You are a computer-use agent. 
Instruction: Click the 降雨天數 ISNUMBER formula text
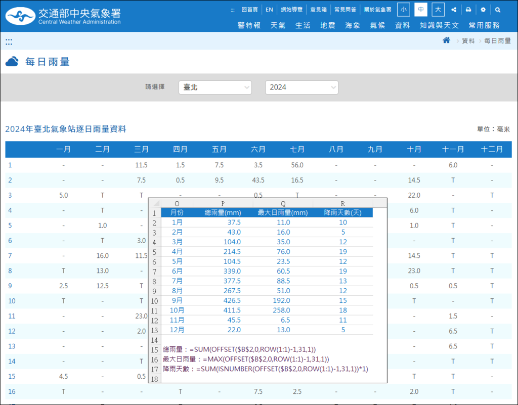pyautogui.click(x=265, y=369)
